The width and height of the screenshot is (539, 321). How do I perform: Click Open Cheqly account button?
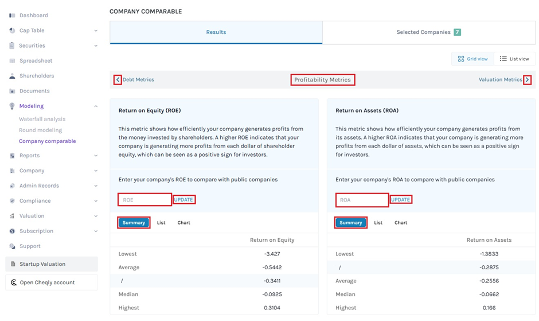52,283
